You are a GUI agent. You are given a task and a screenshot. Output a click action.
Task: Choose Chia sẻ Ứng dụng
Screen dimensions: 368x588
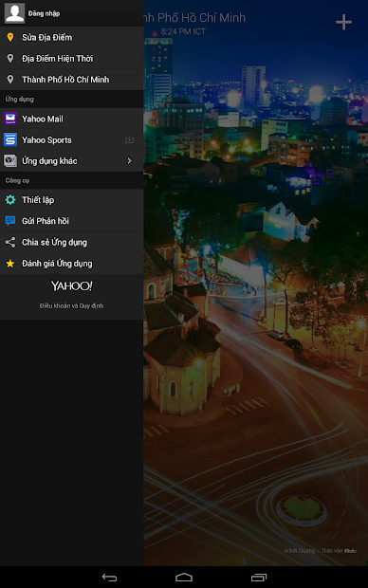72,242
